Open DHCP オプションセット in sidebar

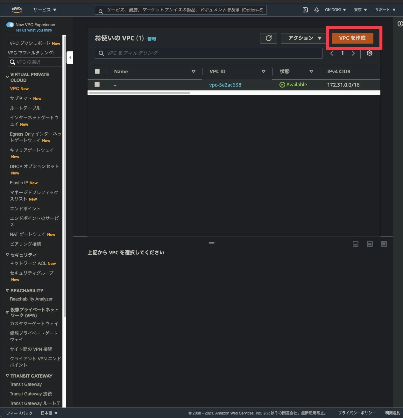(34, 166)
